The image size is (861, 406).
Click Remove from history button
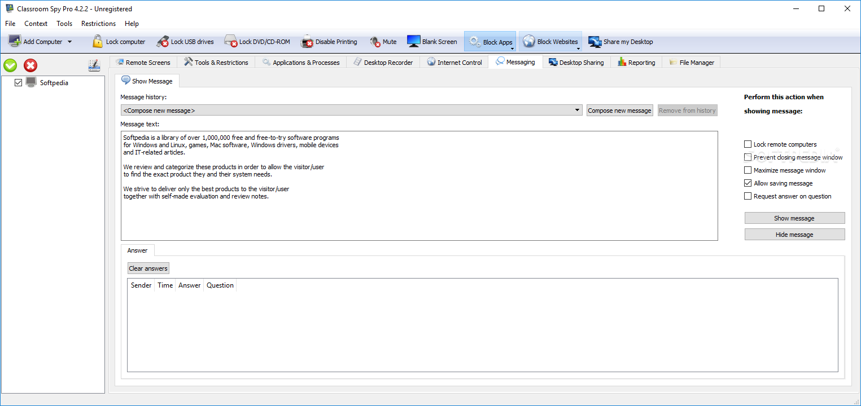687,111
